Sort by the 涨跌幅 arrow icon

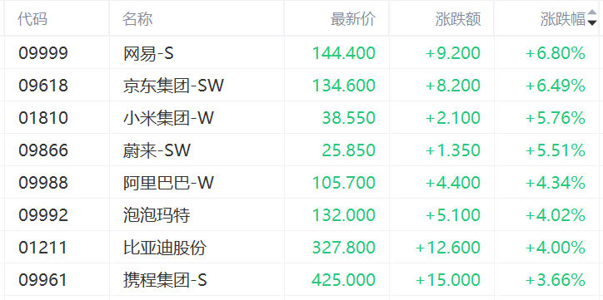tap(592, 18)
